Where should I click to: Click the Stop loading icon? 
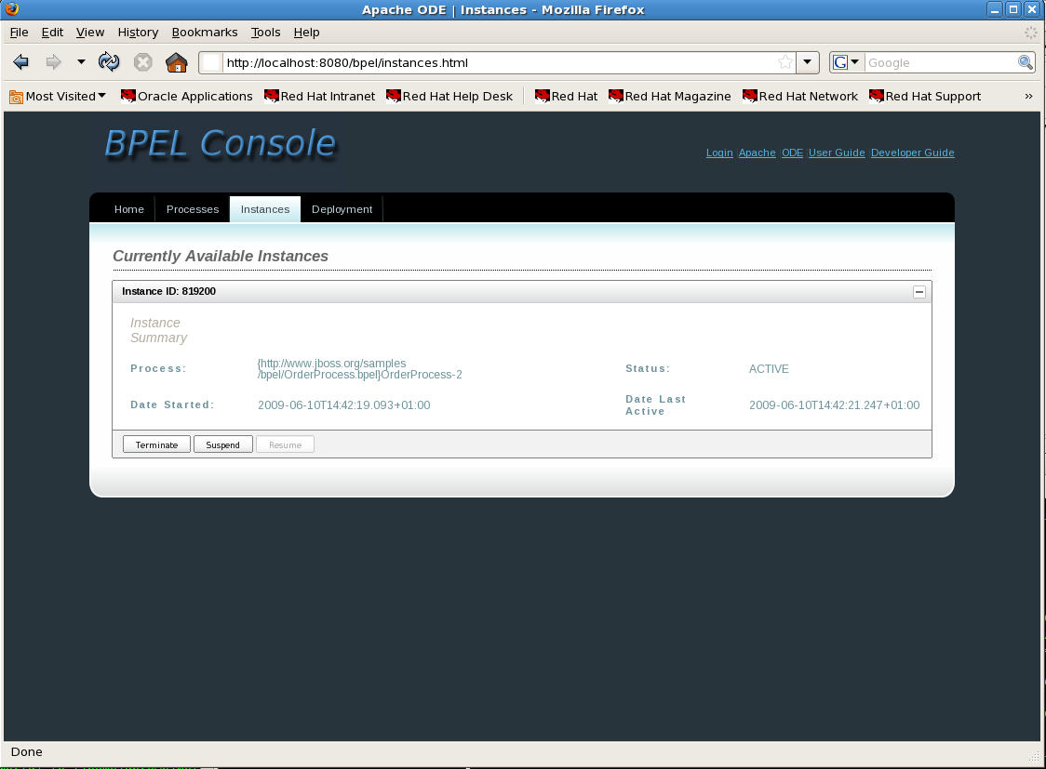142,62
